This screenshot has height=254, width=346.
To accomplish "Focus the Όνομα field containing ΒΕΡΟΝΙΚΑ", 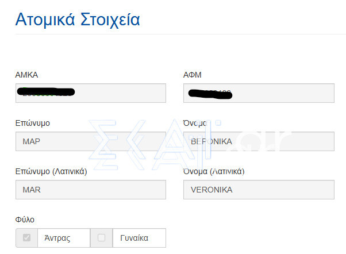I will click(259, 141).
